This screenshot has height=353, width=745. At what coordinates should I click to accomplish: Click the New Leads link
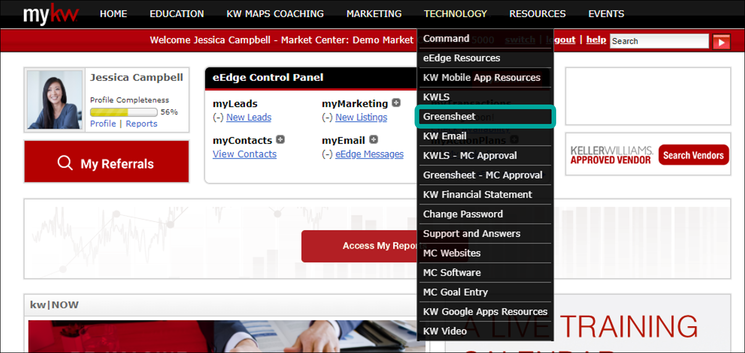coord(249,117)
